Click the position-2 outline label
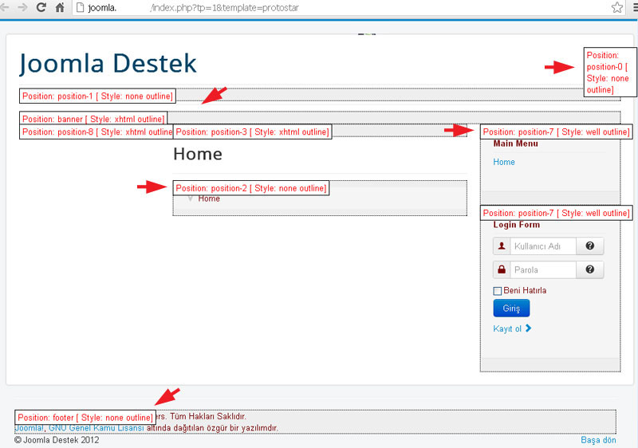Viewport: 638px width, 448px height. point(251,188)
